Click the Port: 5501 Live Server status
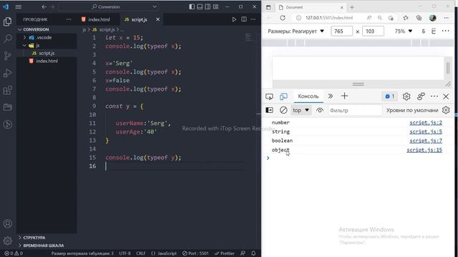458x257 pixels. [195, 253]
